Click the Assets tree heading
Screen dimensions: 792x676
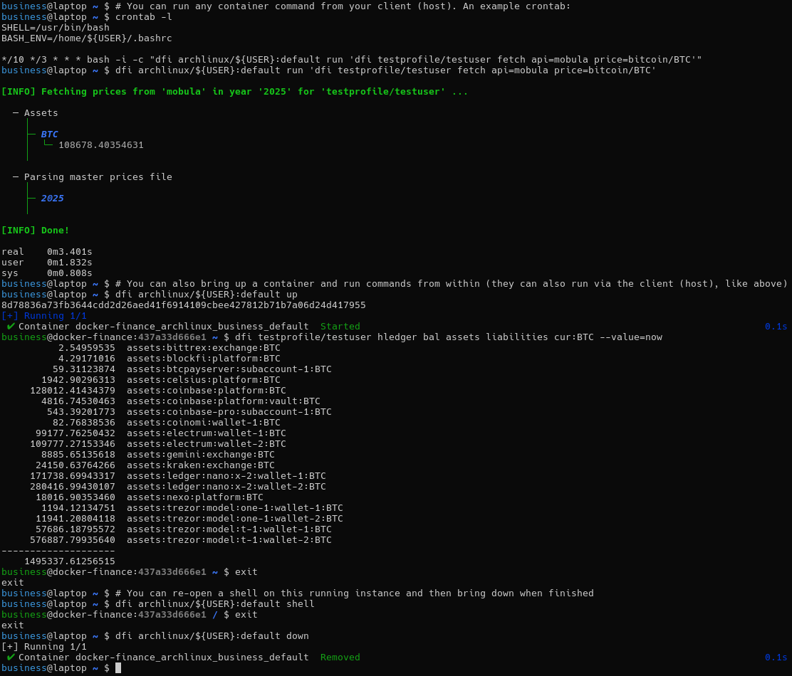[x=41, y=112]
